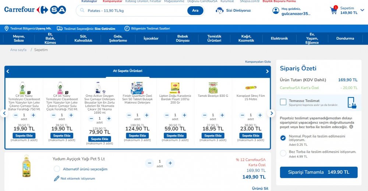
Task: Open Kampanyalar top link
Action: tap(112, 1)
